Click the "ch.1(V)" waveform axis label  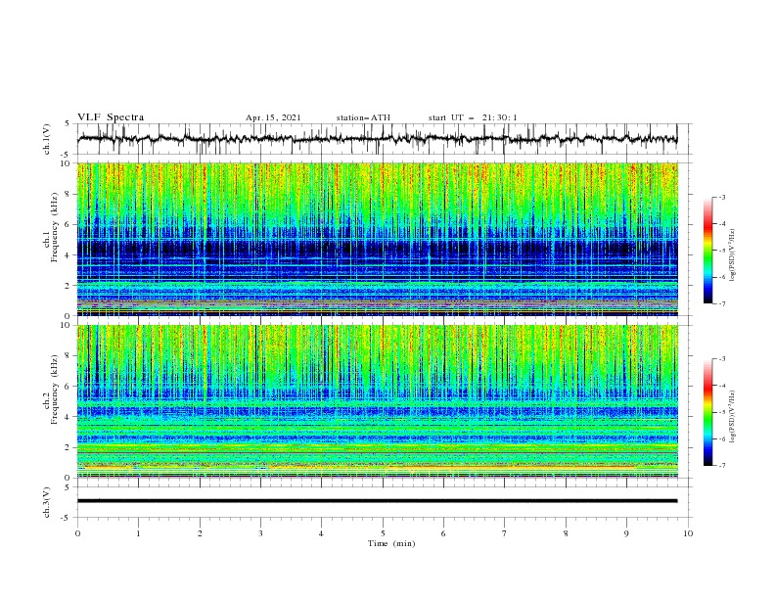(47, 139)
